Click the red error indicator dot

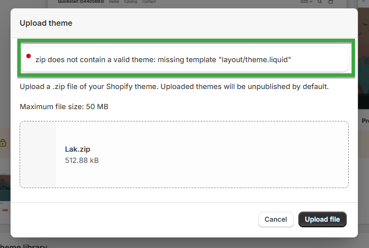[x=29, y=56]
